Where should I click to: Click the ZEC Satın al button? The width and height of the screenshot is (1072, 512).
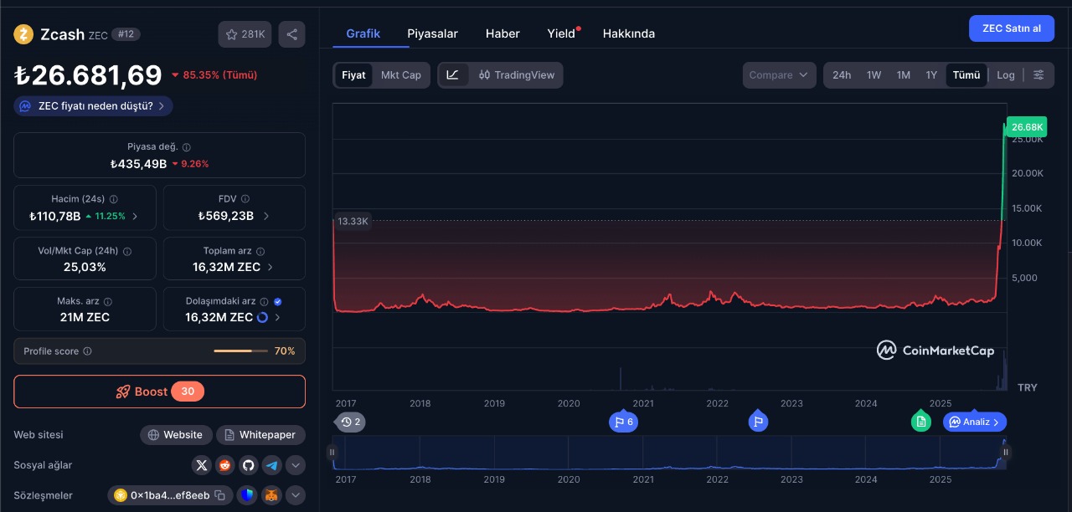click(1011, 28)
